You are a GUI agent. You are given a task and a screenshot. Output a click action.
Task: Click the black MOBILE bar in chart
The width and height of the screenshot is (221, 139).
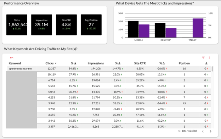(x=133, y=29)
